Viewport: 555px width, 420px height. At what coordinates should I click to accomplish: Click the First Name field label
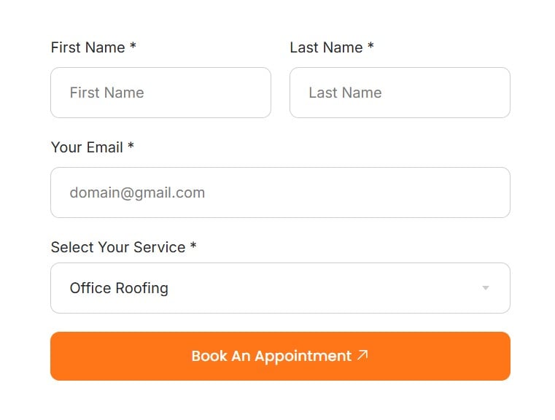coord(88,47)
